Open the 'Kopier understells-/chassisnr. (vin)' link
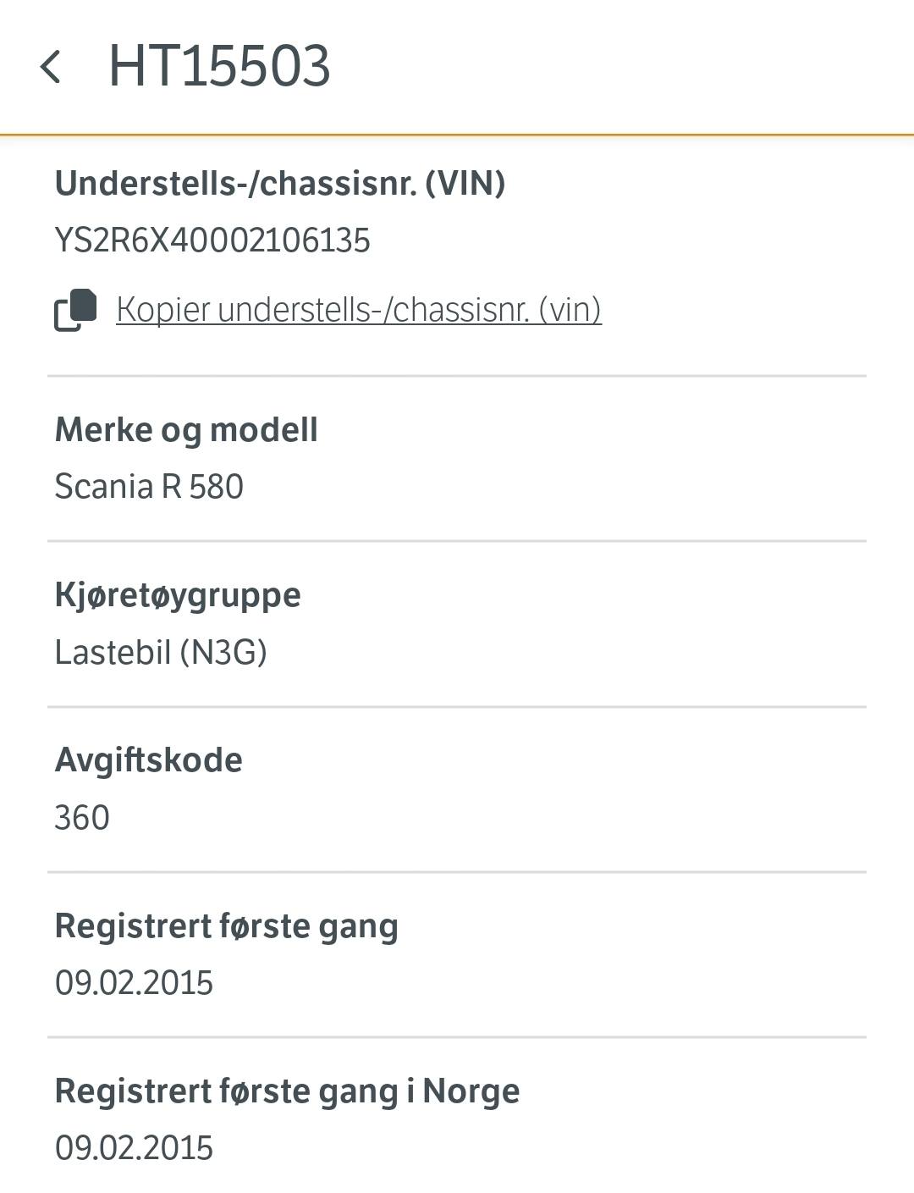Image resolution: width=914 pixels, height=1193 pixels. click(x=359, y=310)
